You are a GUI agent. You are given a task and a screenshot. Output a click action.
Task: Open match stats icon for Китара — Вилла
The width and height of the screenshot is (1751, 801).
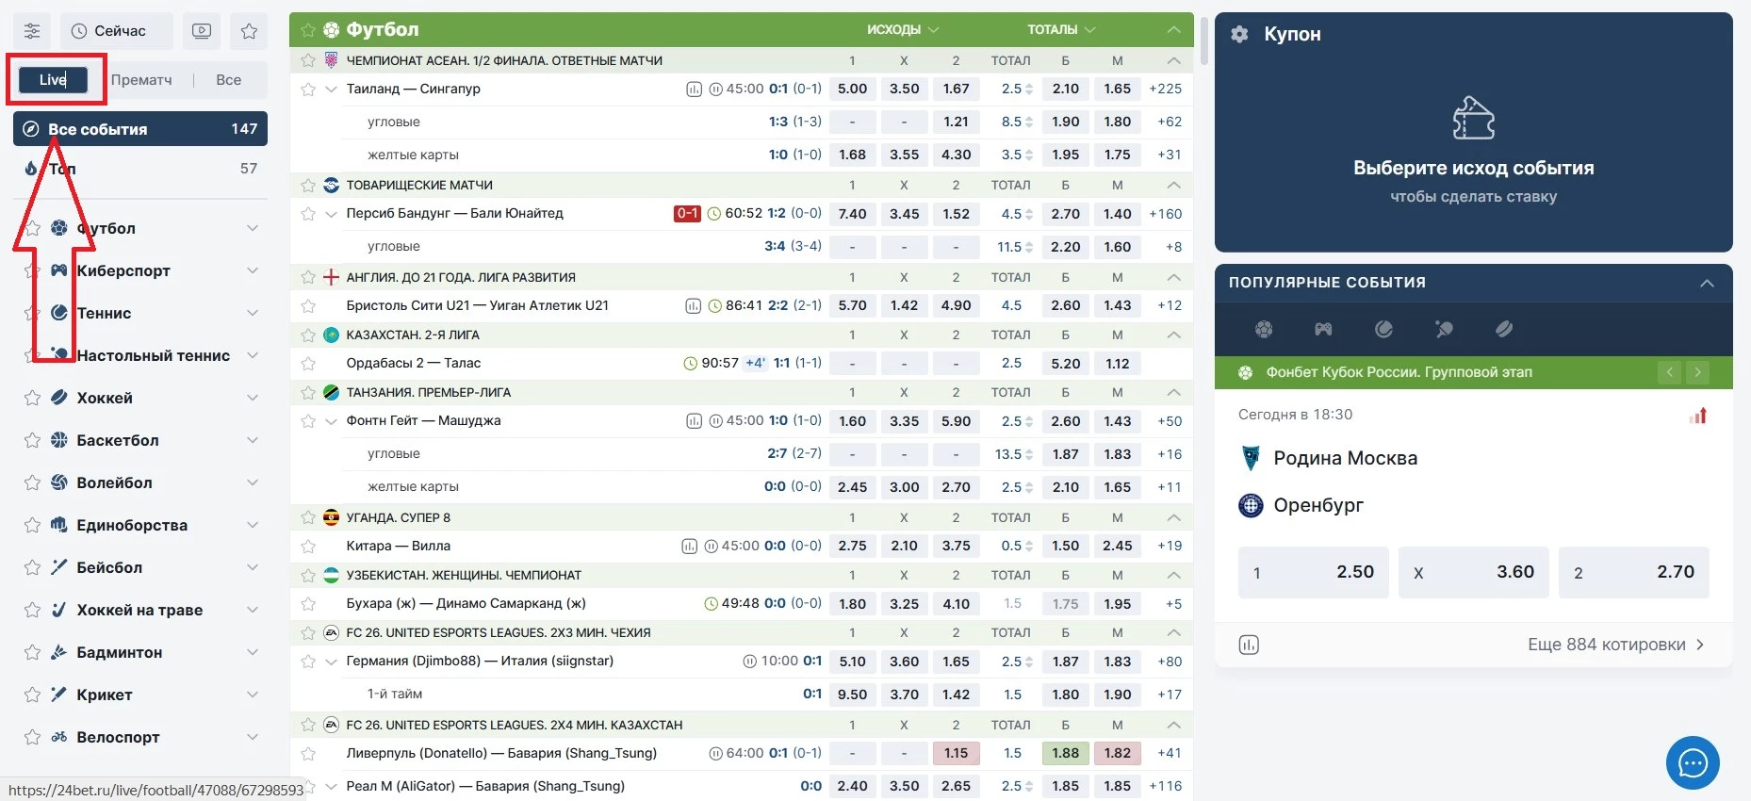click(x=690, y=547)
